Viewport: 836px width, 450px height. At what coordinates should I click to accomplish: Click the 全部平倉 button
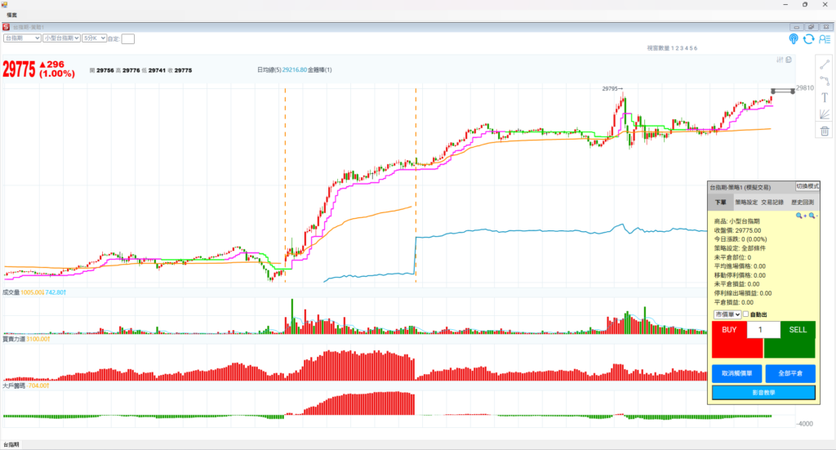(789, 373)
